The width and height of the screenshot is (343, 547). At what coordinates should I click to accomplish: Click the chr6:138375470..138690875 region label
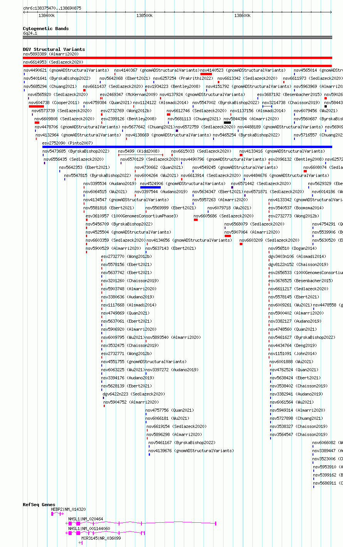pos(52,8)
